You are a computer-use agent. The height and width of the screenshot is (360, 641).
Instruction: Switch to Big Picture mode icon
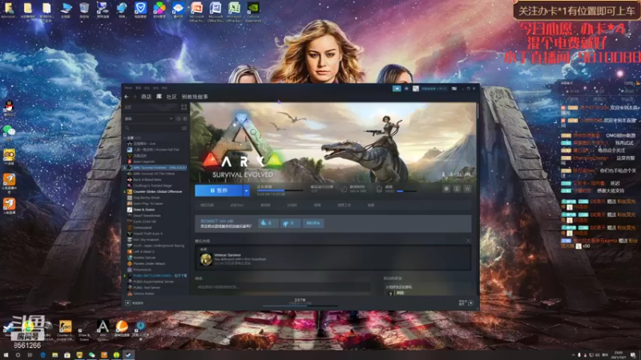[454, 88]
